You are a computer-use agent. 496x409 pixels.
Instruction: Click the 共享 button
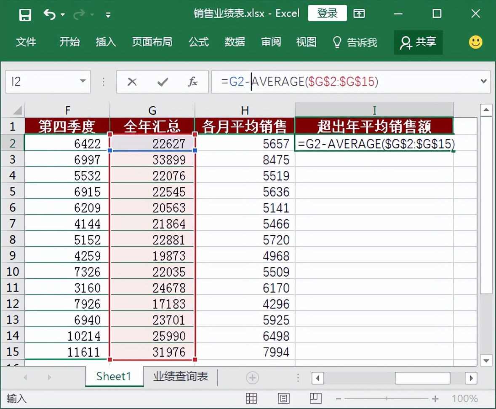[418, 42]
